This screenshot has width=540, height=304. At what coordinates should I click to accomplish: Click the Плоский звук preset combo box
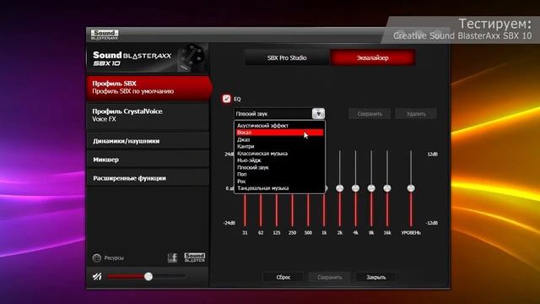pyautogui.click(x=279, y=113)
